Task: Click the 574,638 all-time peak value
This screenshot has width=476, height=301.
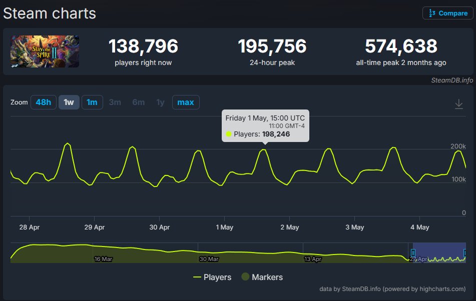Action: point(401,46)
